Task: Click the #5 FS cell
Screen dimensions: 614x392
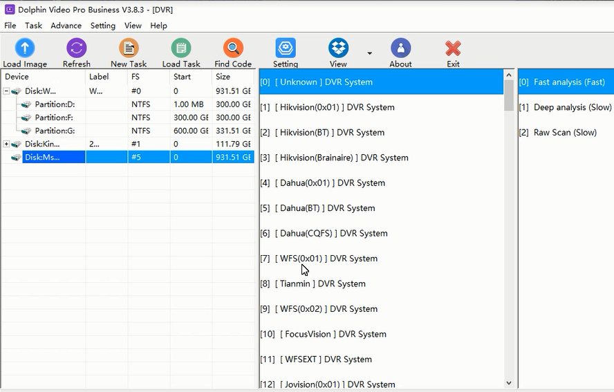Action: point(149,158)
